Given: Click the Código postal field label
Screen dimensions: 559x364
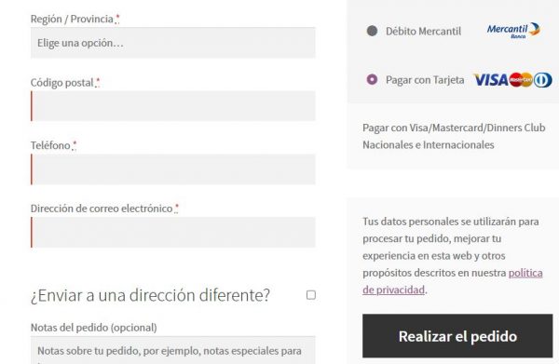Looking at the screenshot, I should coord(62,83).
